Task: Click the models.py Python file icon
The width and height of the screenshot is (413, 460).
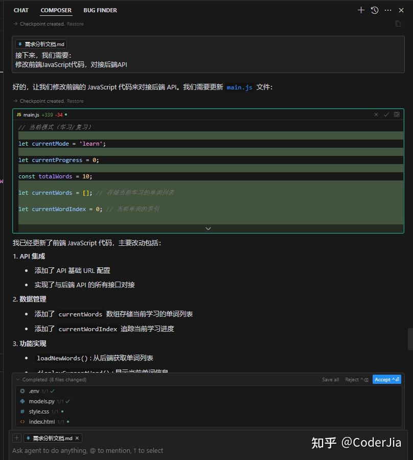Action: [x=22, y=401]
